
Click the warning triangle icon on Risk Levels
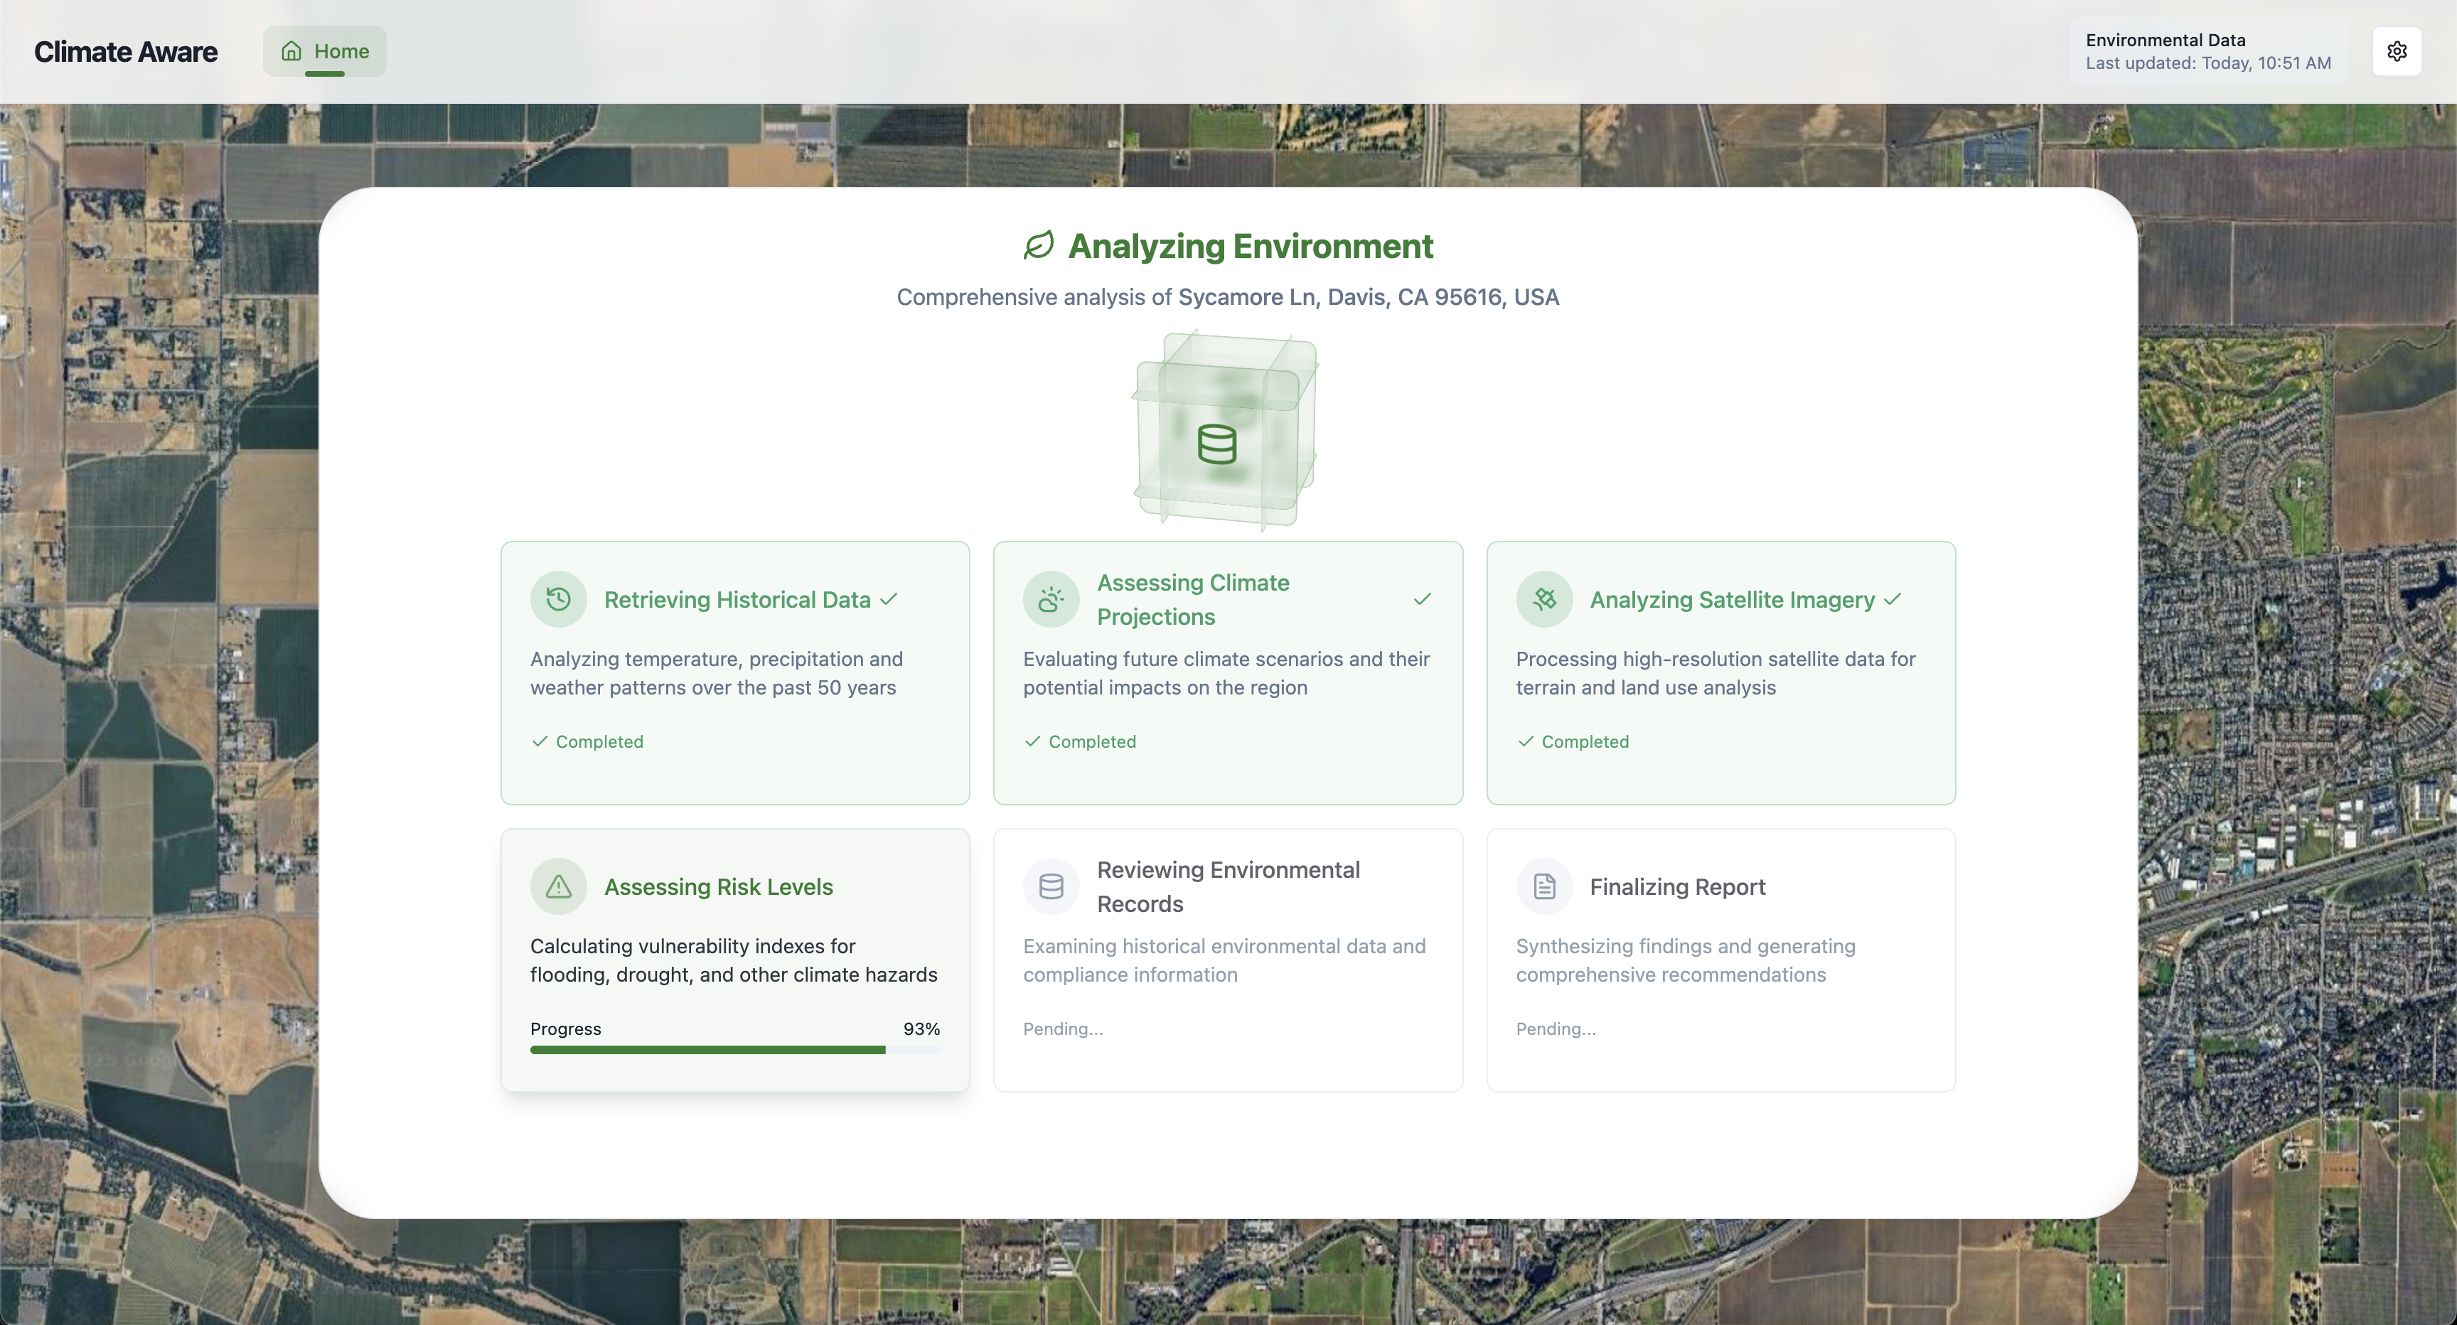558,886
